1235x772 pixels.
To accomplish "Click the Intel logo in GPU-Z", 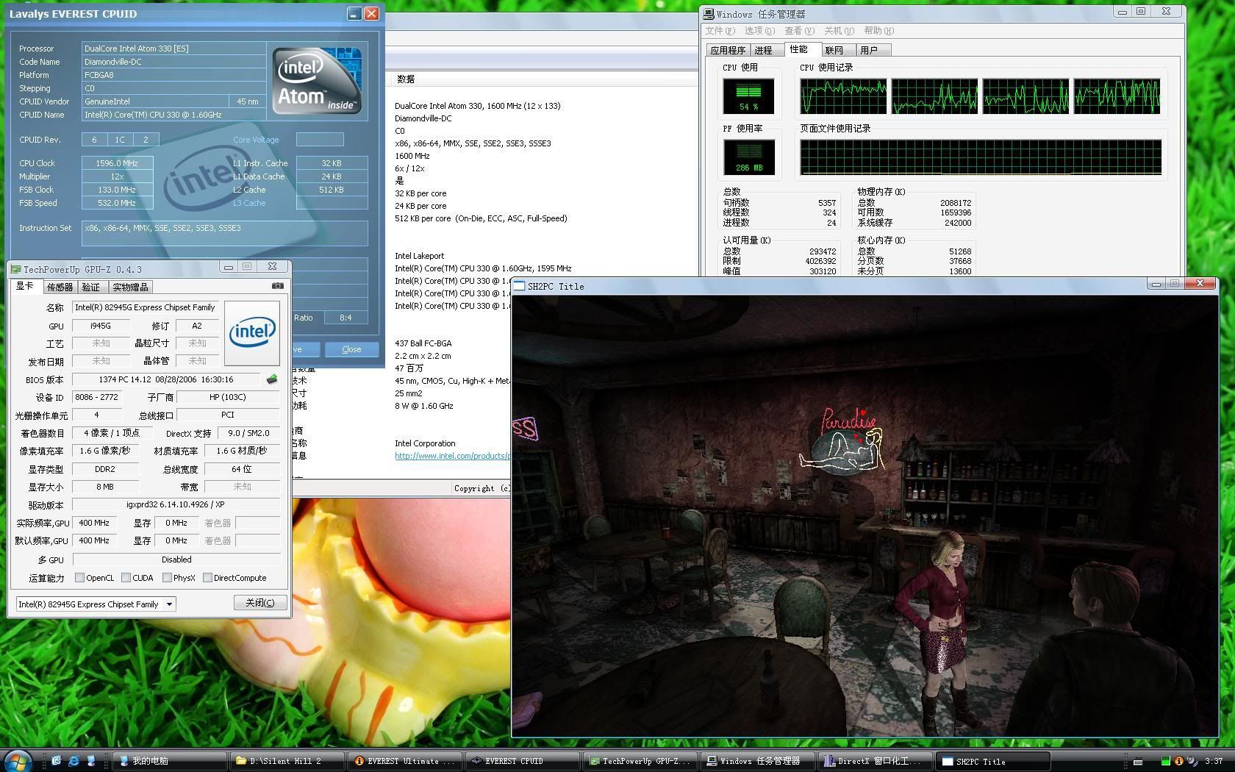I will pyautogui.click(x=251, y=333).
